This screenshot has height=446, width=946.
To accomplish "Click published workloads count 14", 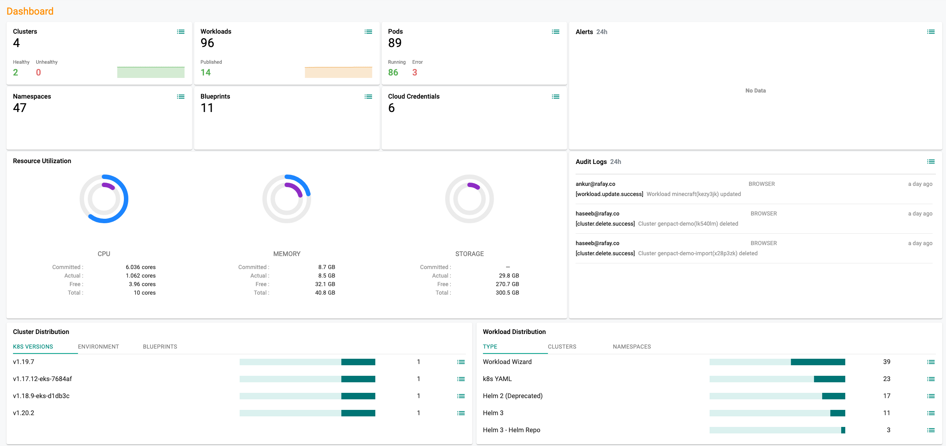I will tap(206, 72).
